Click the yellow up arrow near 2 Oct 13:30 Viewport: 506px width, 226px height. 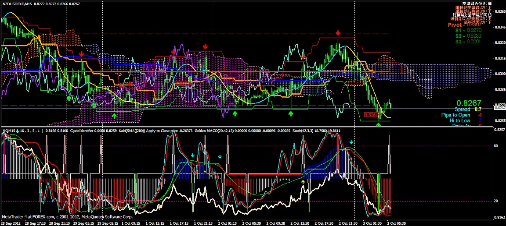tap(303, 181)
